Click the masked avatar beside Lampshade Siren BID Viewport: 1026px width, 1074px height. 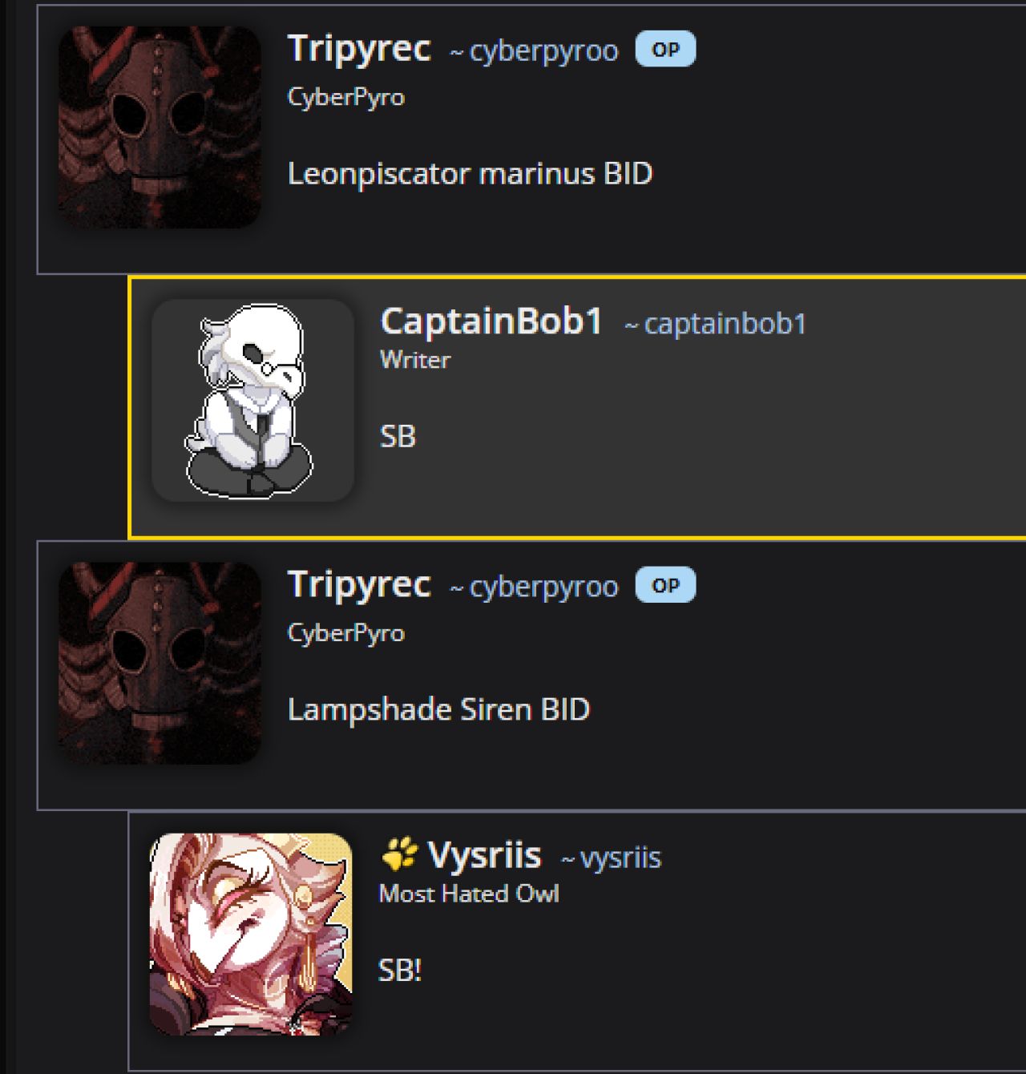click(x=160, y=663)
